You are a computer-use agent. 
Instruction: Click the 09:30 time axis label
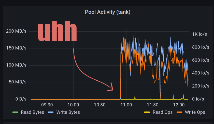click(x=47, y=105)
